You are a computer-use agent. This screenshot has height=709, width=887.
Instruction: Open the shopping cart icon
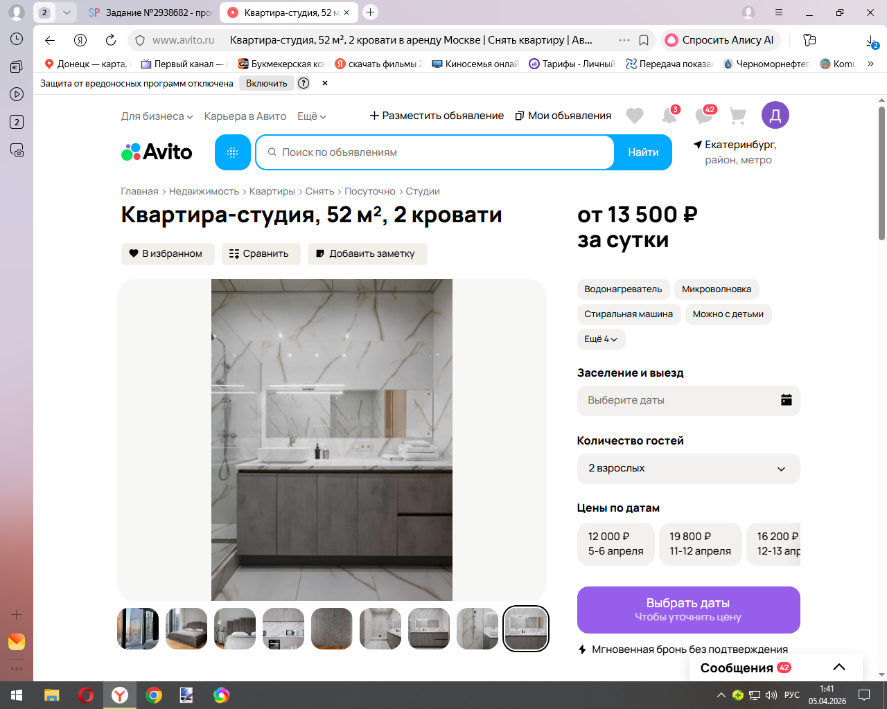click(738, 116)
